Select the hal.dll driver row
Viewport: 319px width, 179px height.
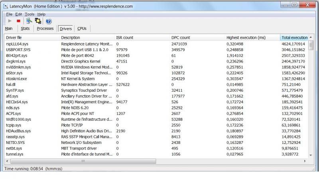[x=156, y=85]
